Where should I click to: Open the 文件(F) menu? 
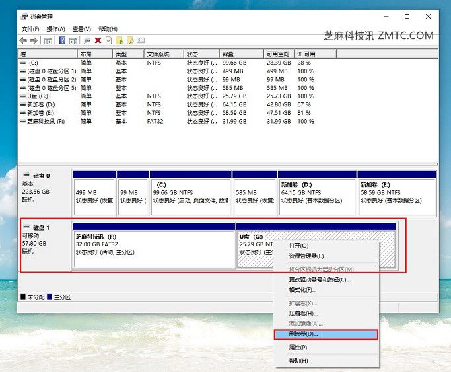pos(30,29)
